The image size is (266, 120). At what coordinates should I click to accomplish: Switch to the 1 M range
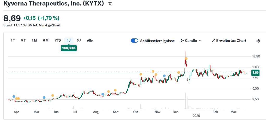pos(34,41)
